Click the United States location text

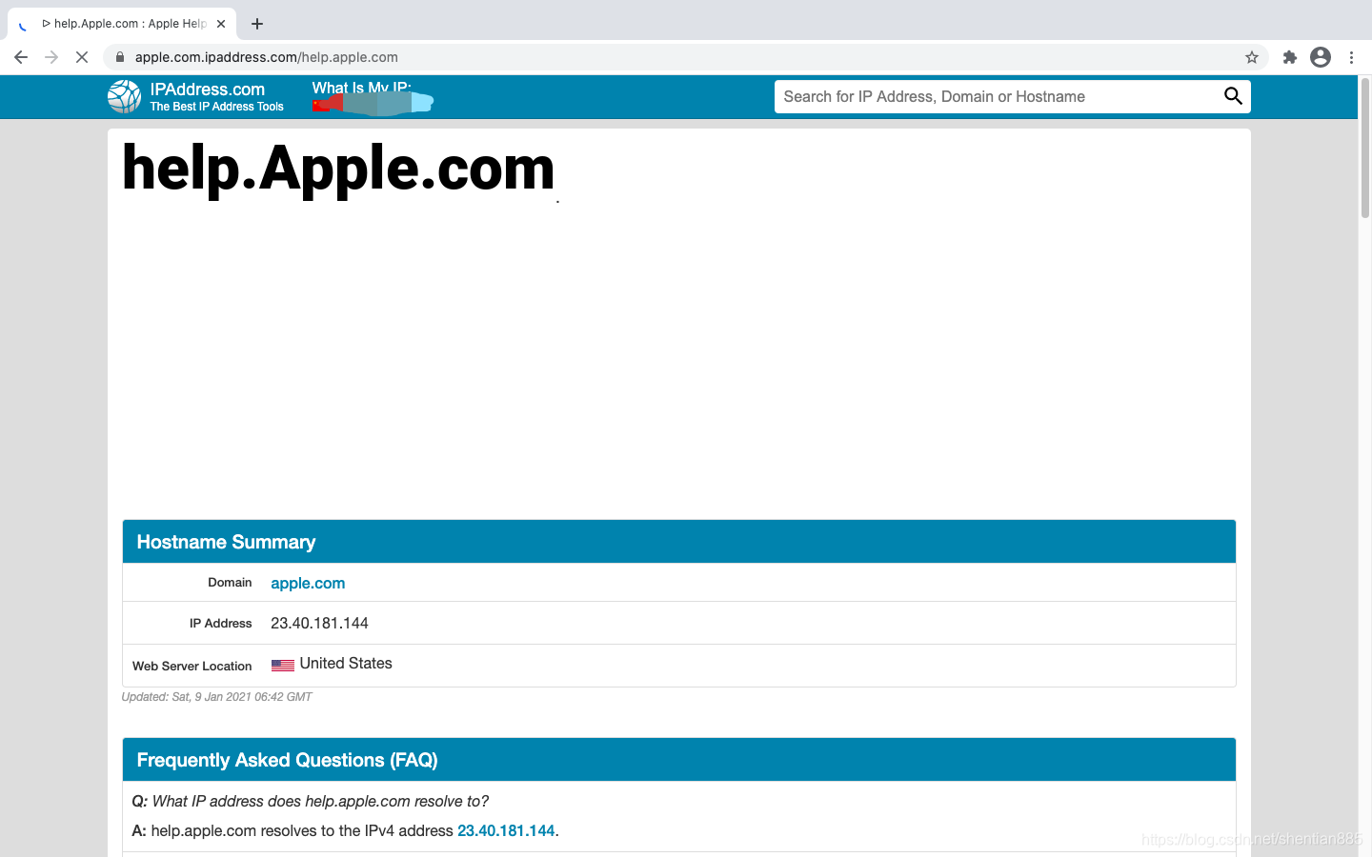coord(346,663)
